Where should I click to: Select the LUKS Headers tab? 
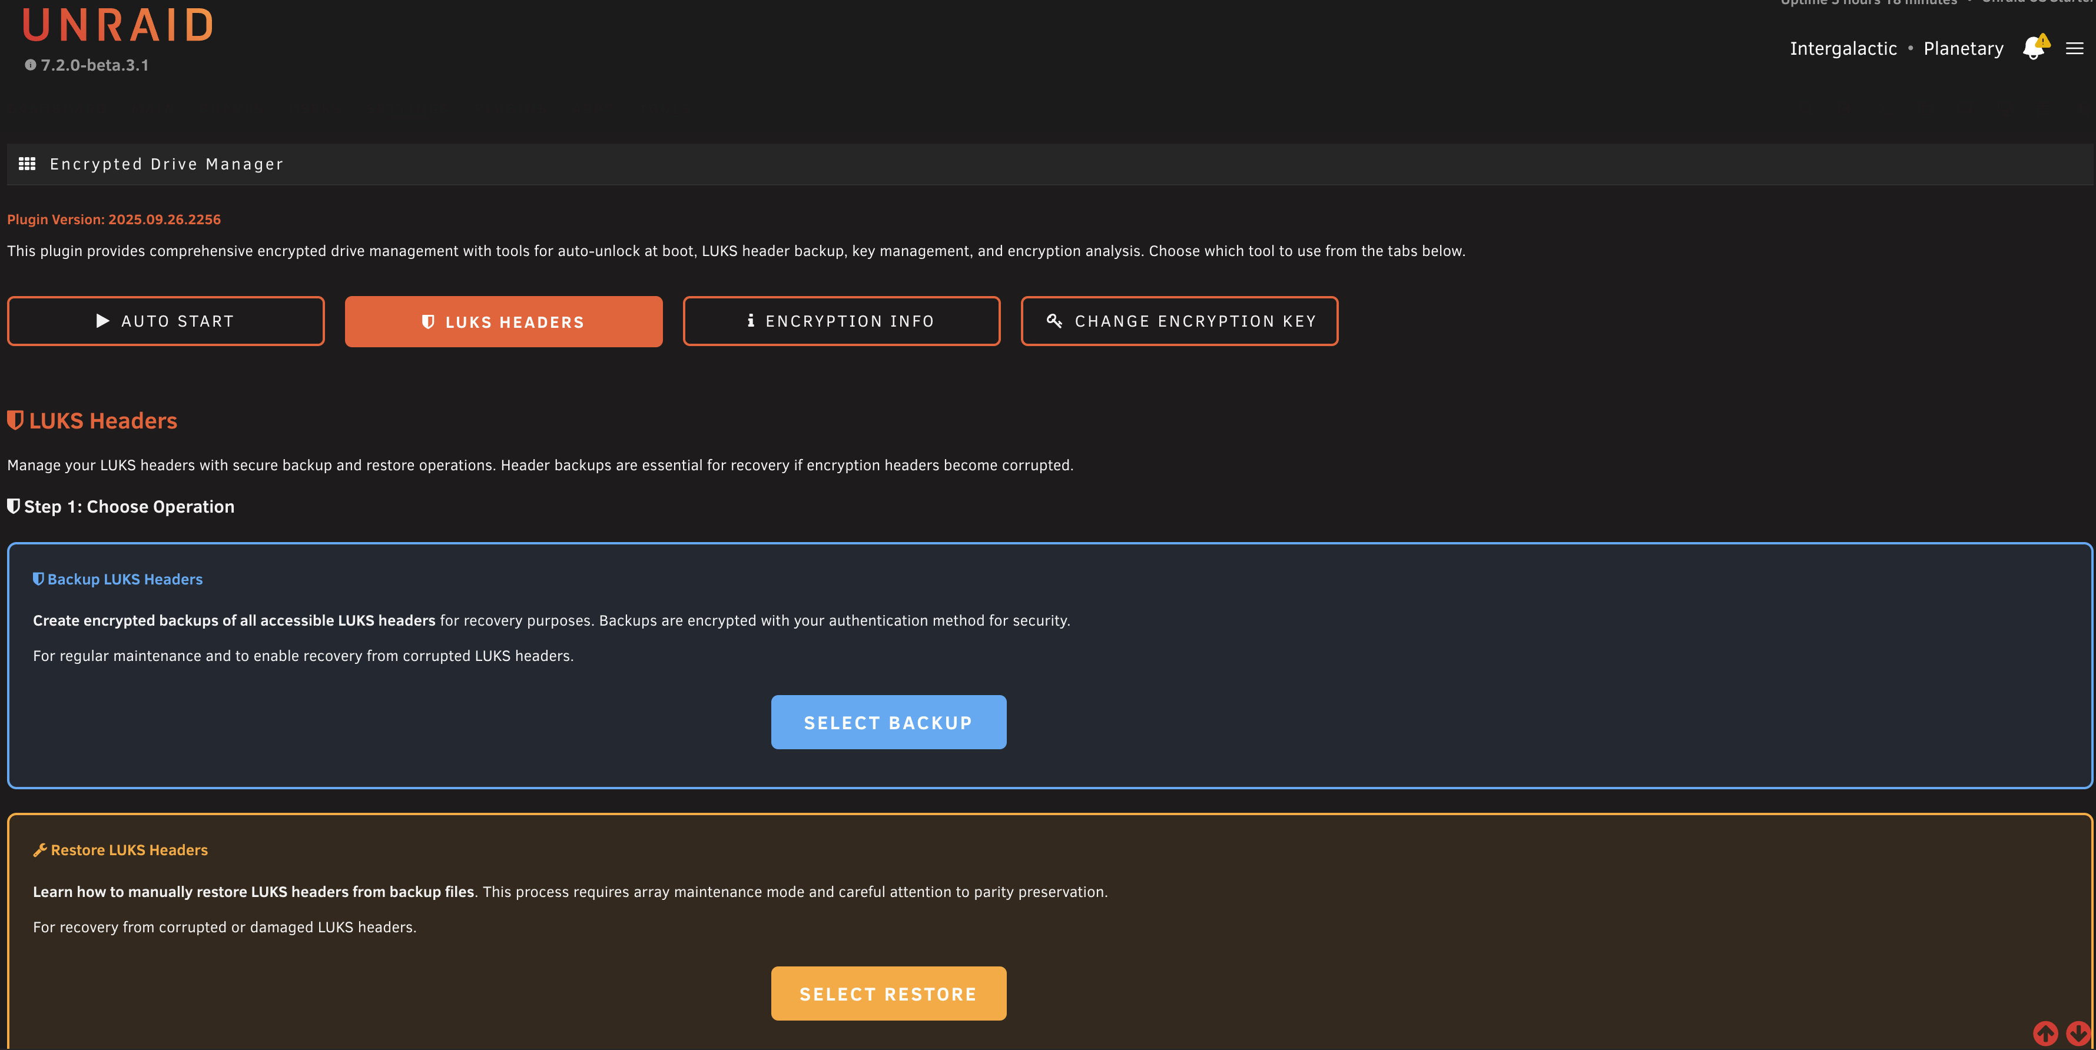503,322
